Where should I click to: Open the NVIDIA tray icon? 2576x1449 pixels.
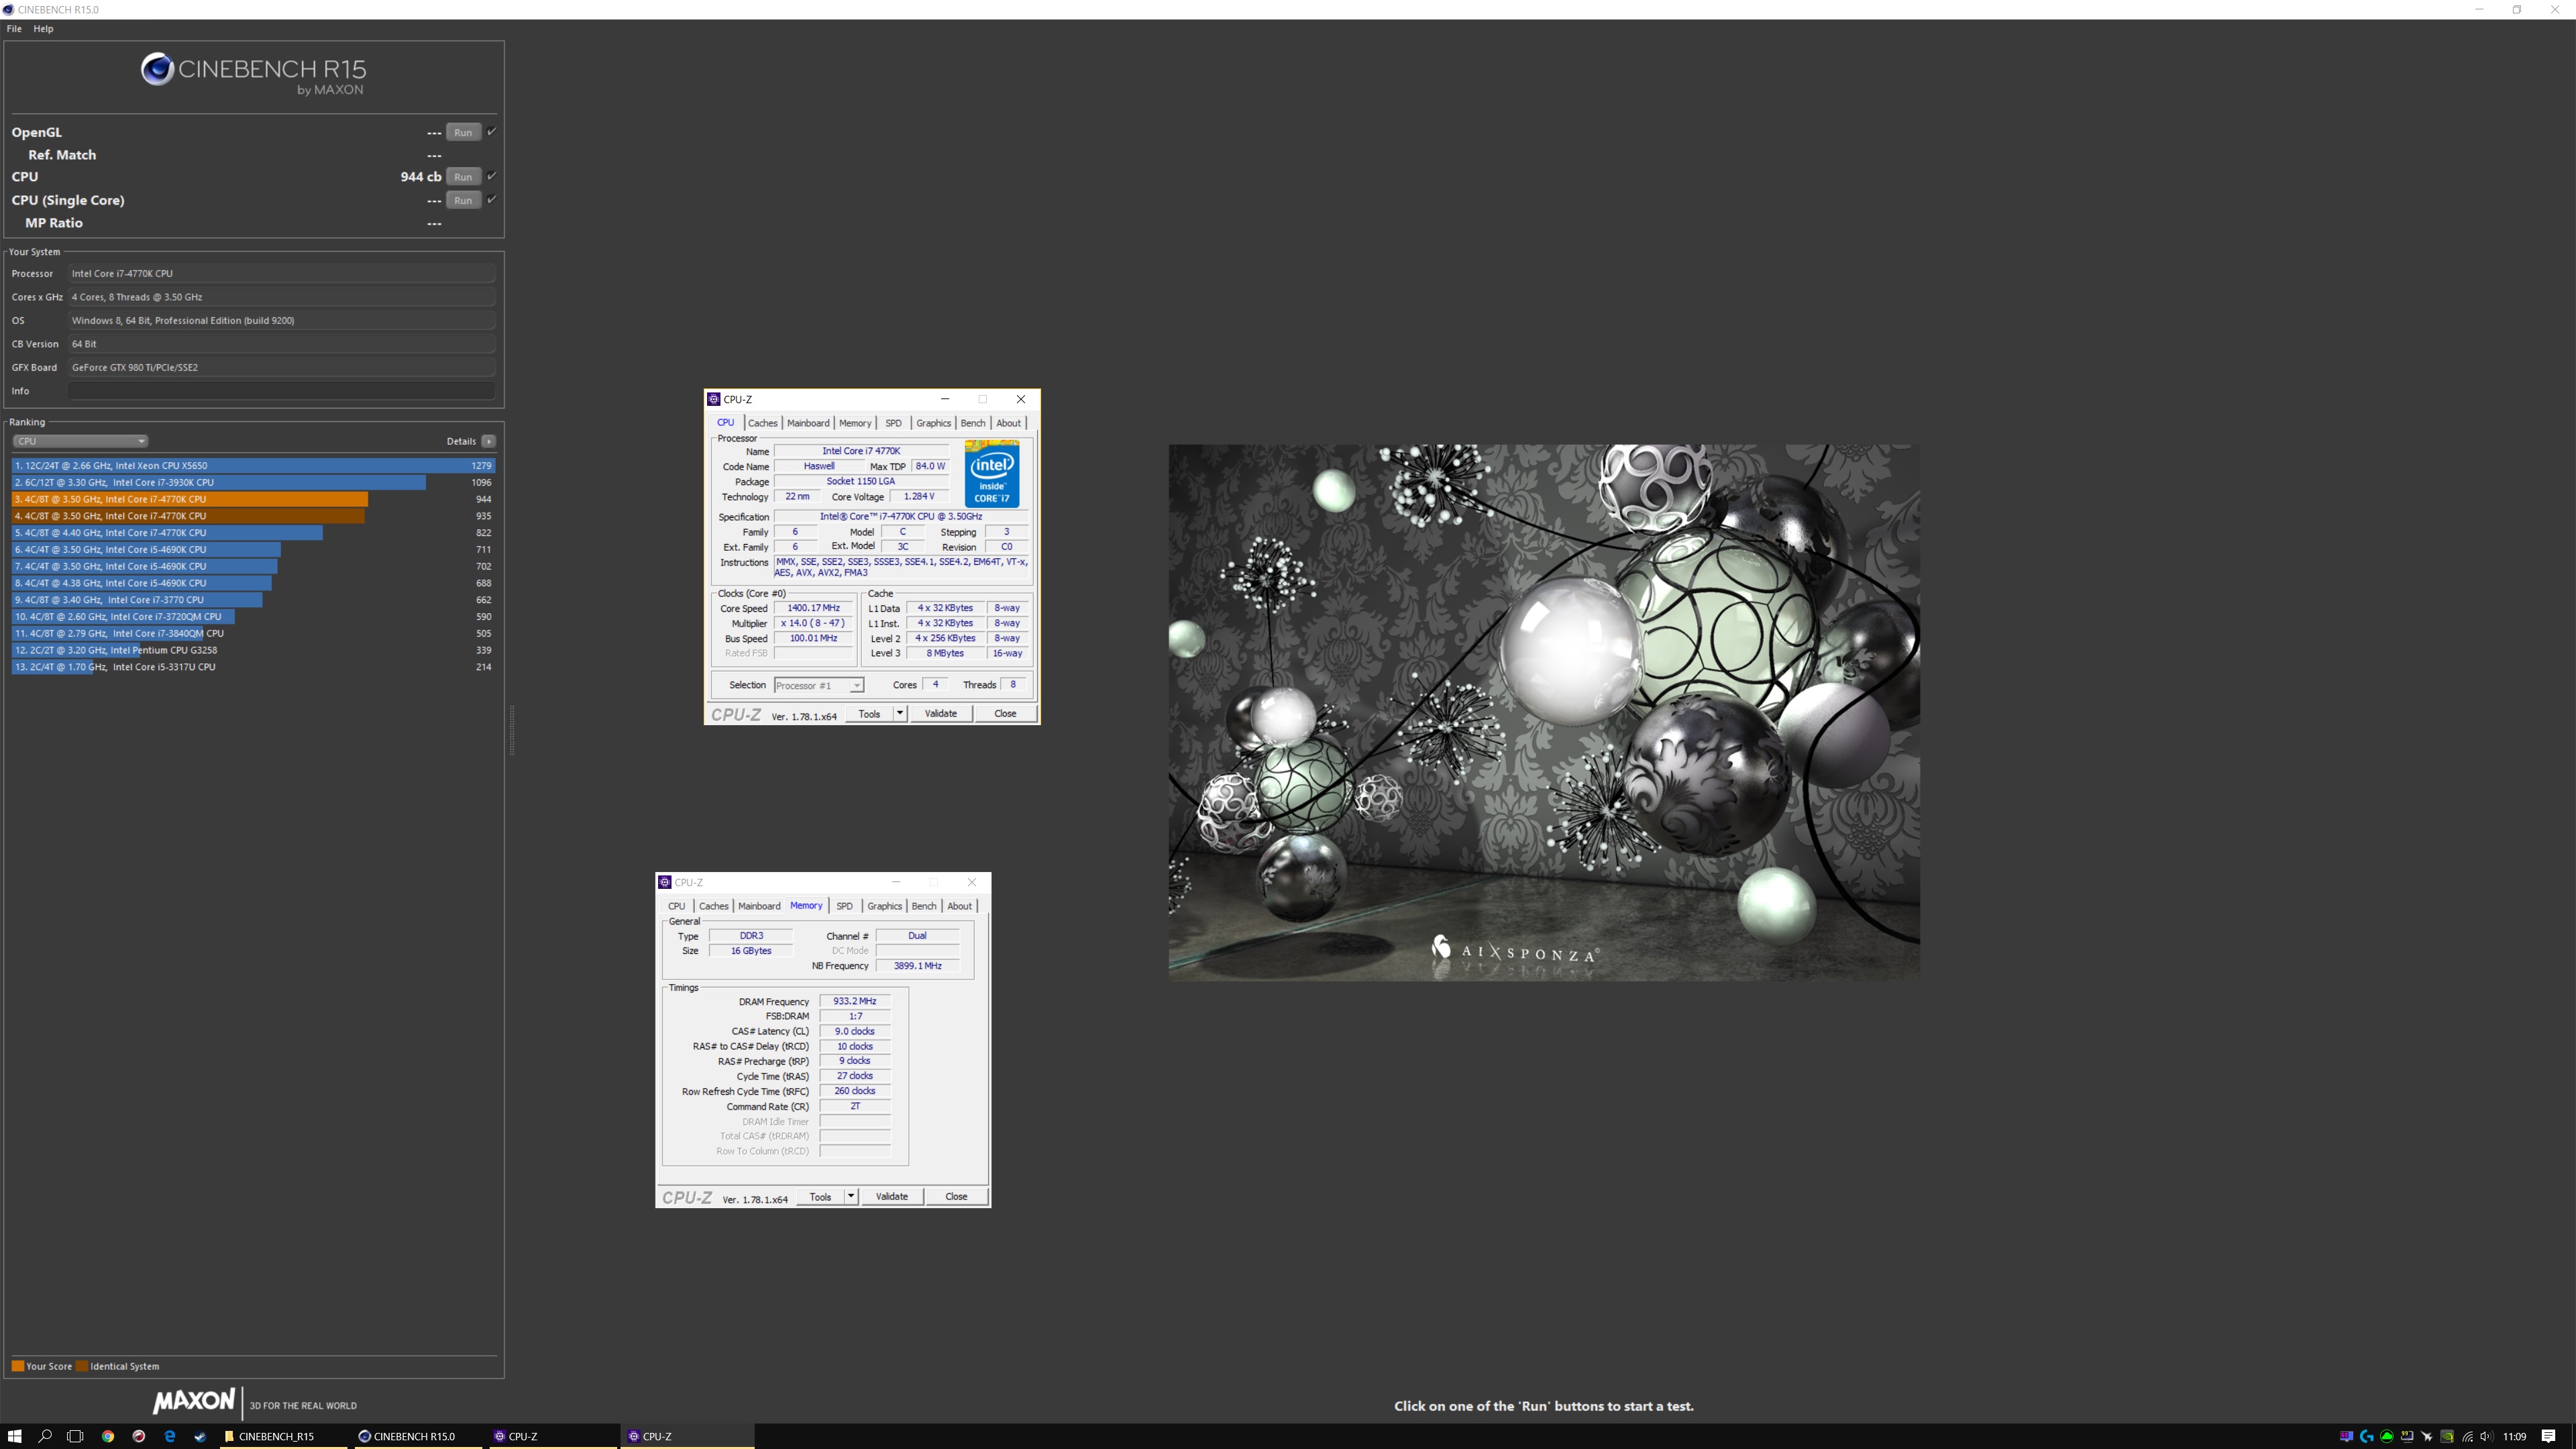tap(2447, 1436)
